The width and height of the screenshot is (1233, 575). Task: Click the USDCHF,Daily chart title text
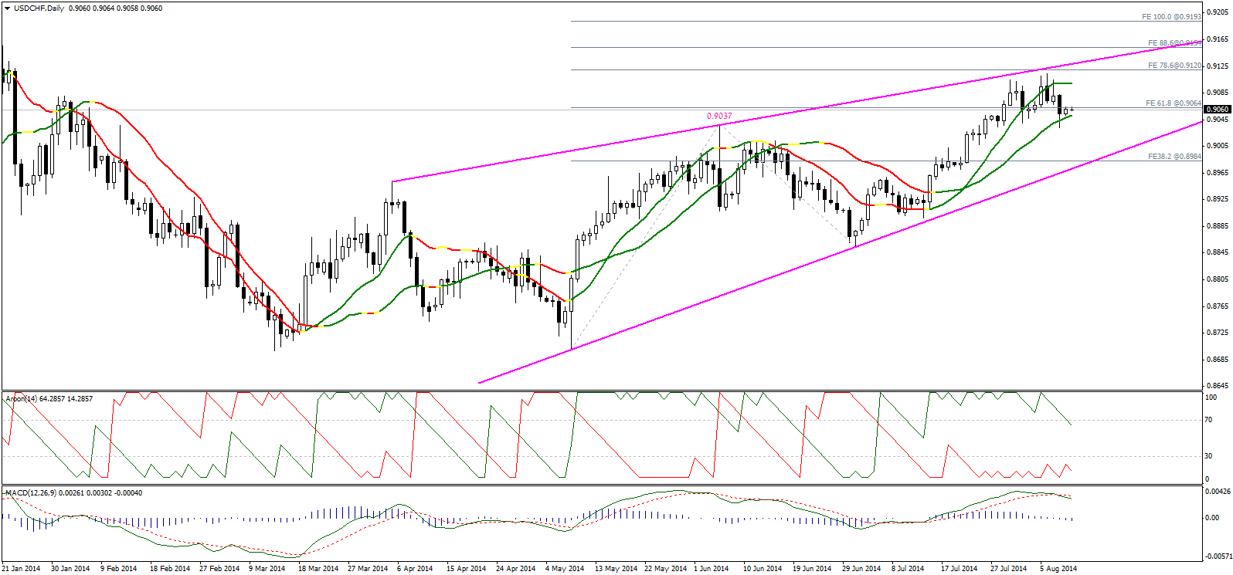click(x=39, y=8)
